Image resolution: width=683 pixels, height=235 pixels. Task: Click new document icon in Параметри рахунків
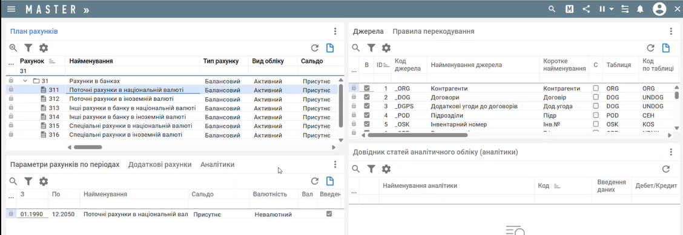pos(330,181)
